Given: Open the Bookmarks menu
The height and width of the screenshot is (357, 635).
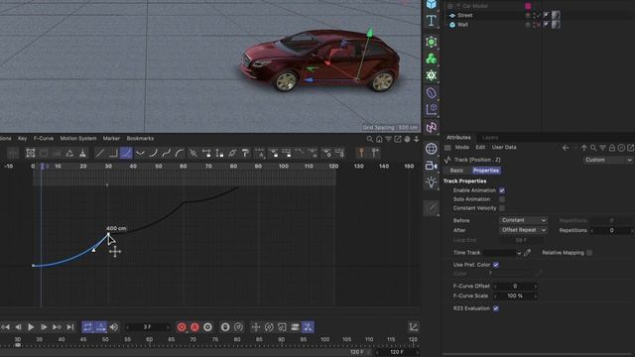Looking at the screenshot, I should pos(140,139).
